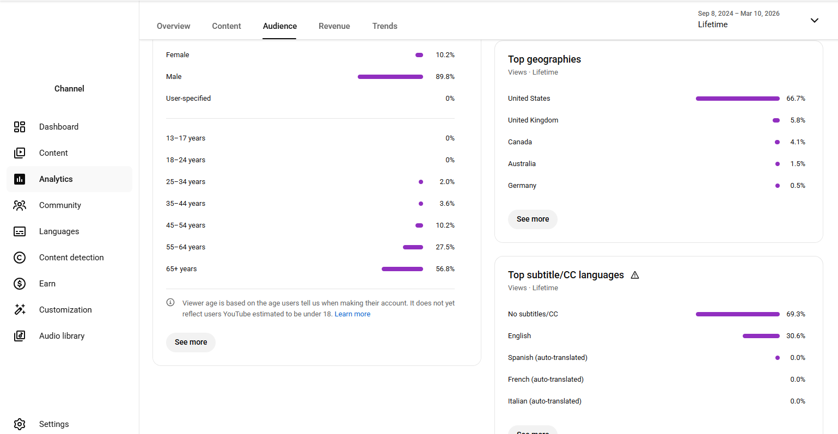
Task: Open the Revenue tab
Action: 334,26
